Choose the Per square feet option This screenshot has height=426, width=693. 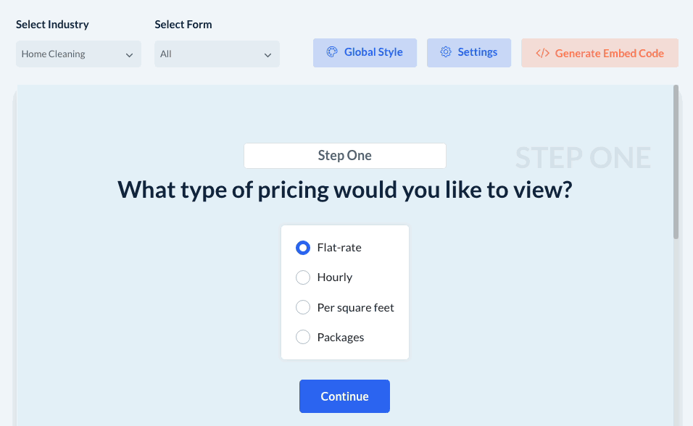[x=303, y=308]
